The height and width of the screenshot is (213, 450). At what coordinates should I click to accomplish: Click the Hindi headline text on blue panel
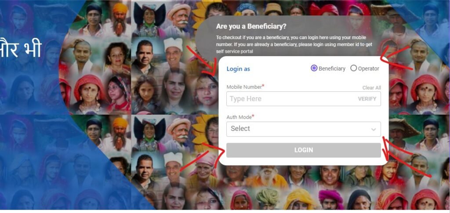(21, 49)
